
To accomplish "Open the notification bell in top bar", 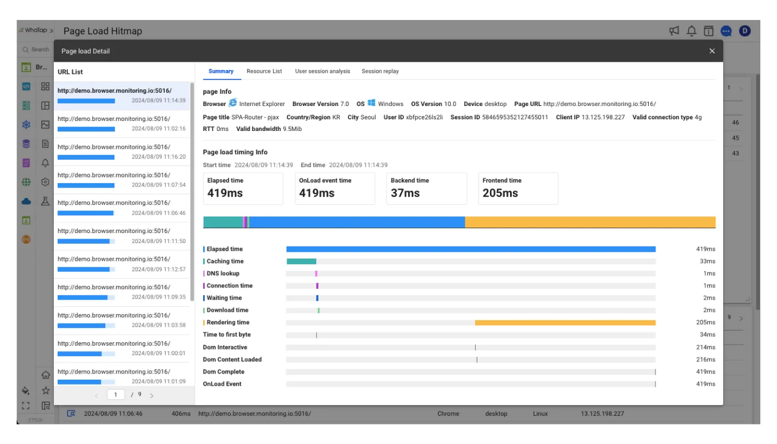I will point(692,31).
